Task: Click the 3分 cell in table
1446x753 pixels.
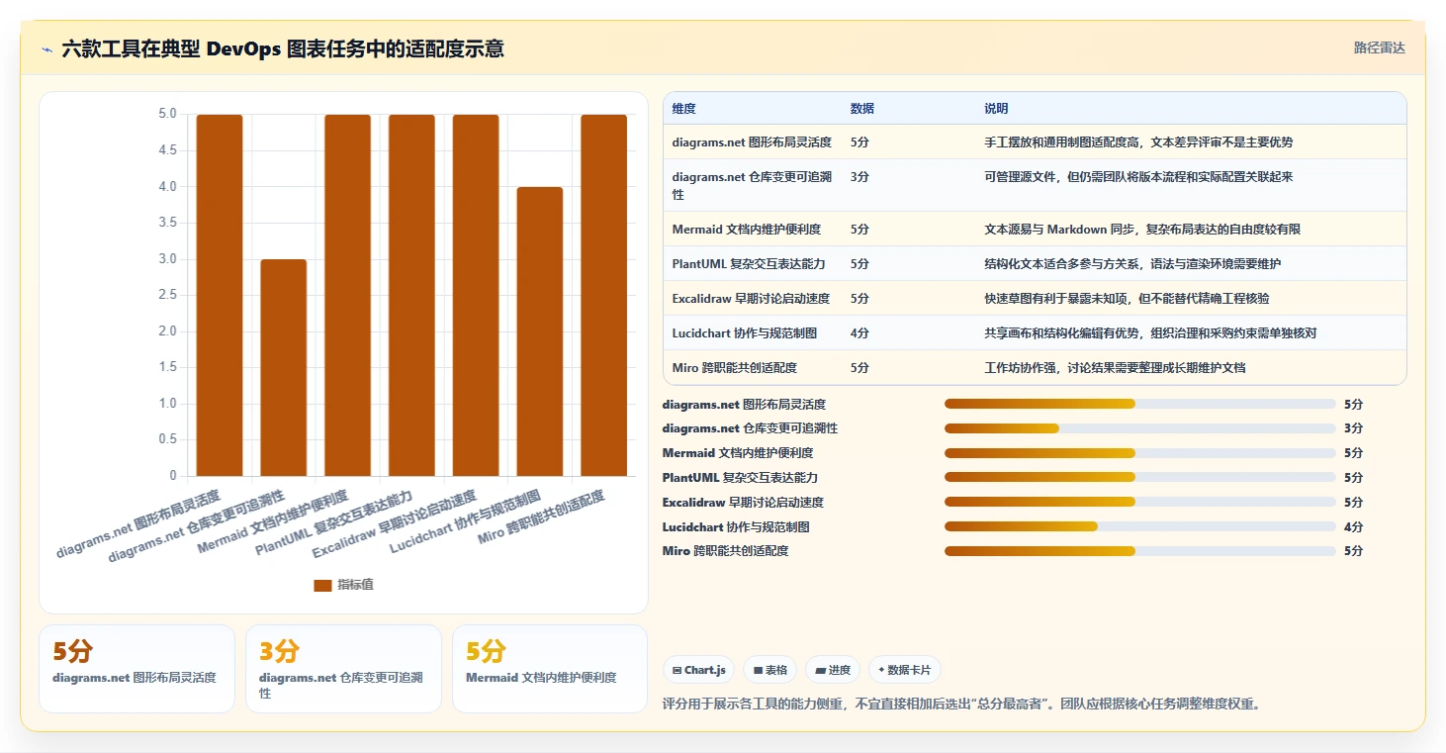Action: click(859, 177)
